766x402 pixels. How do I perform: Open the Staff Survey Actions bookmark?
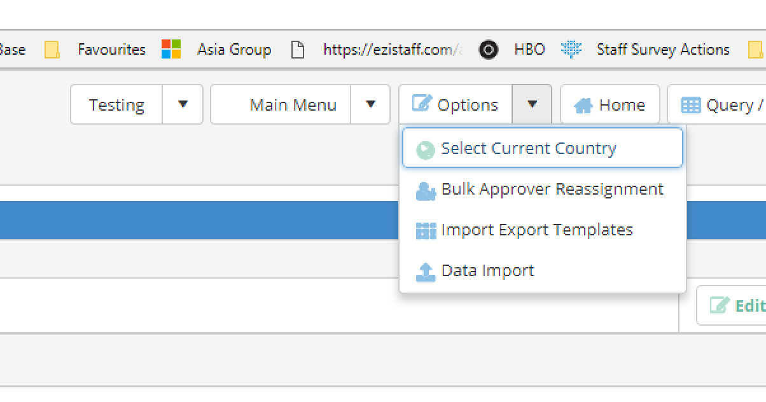645,50
